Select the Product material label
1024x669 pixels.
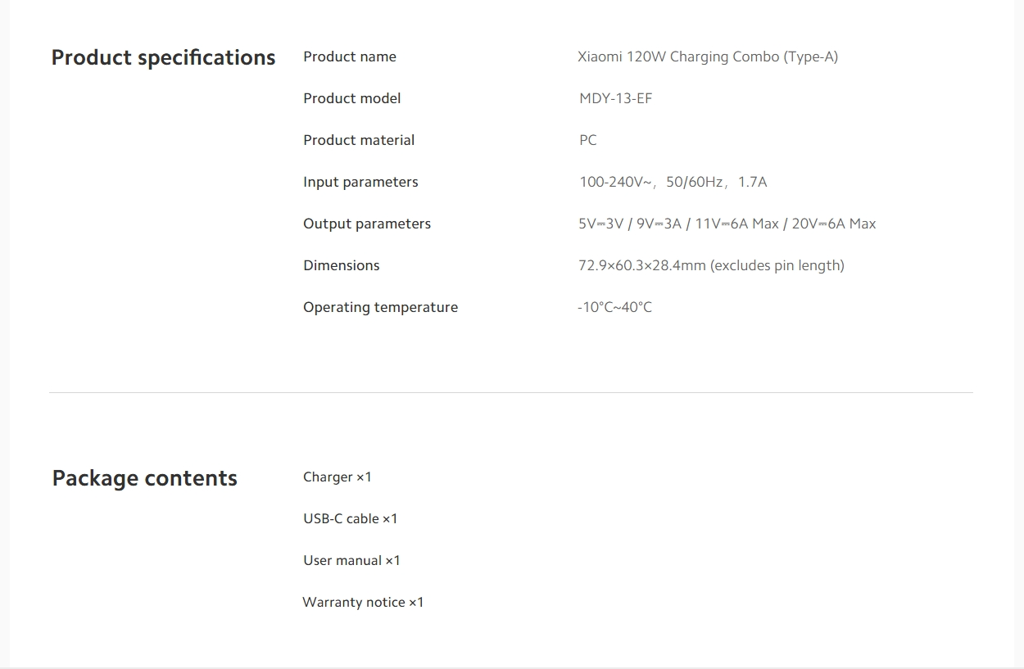click(359, 140)
